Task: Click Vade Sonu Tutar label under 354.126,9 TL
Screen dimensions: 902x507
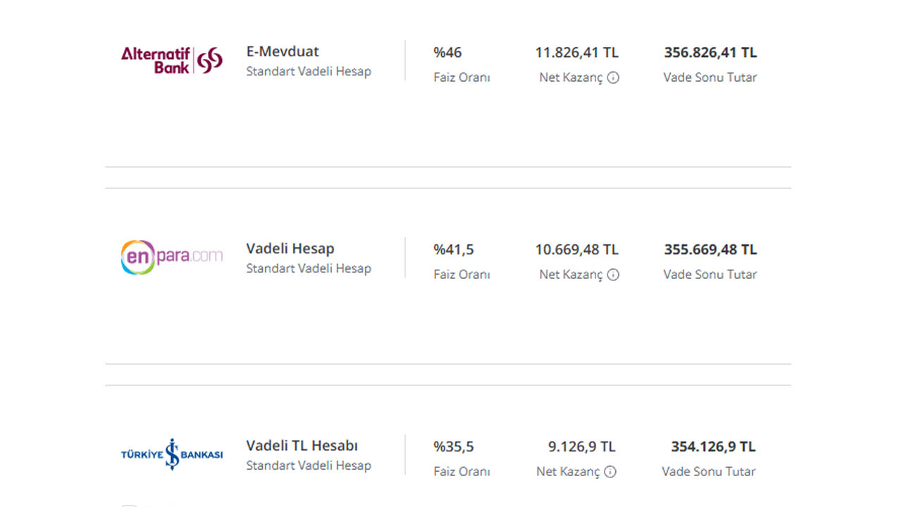Action: 708,472
